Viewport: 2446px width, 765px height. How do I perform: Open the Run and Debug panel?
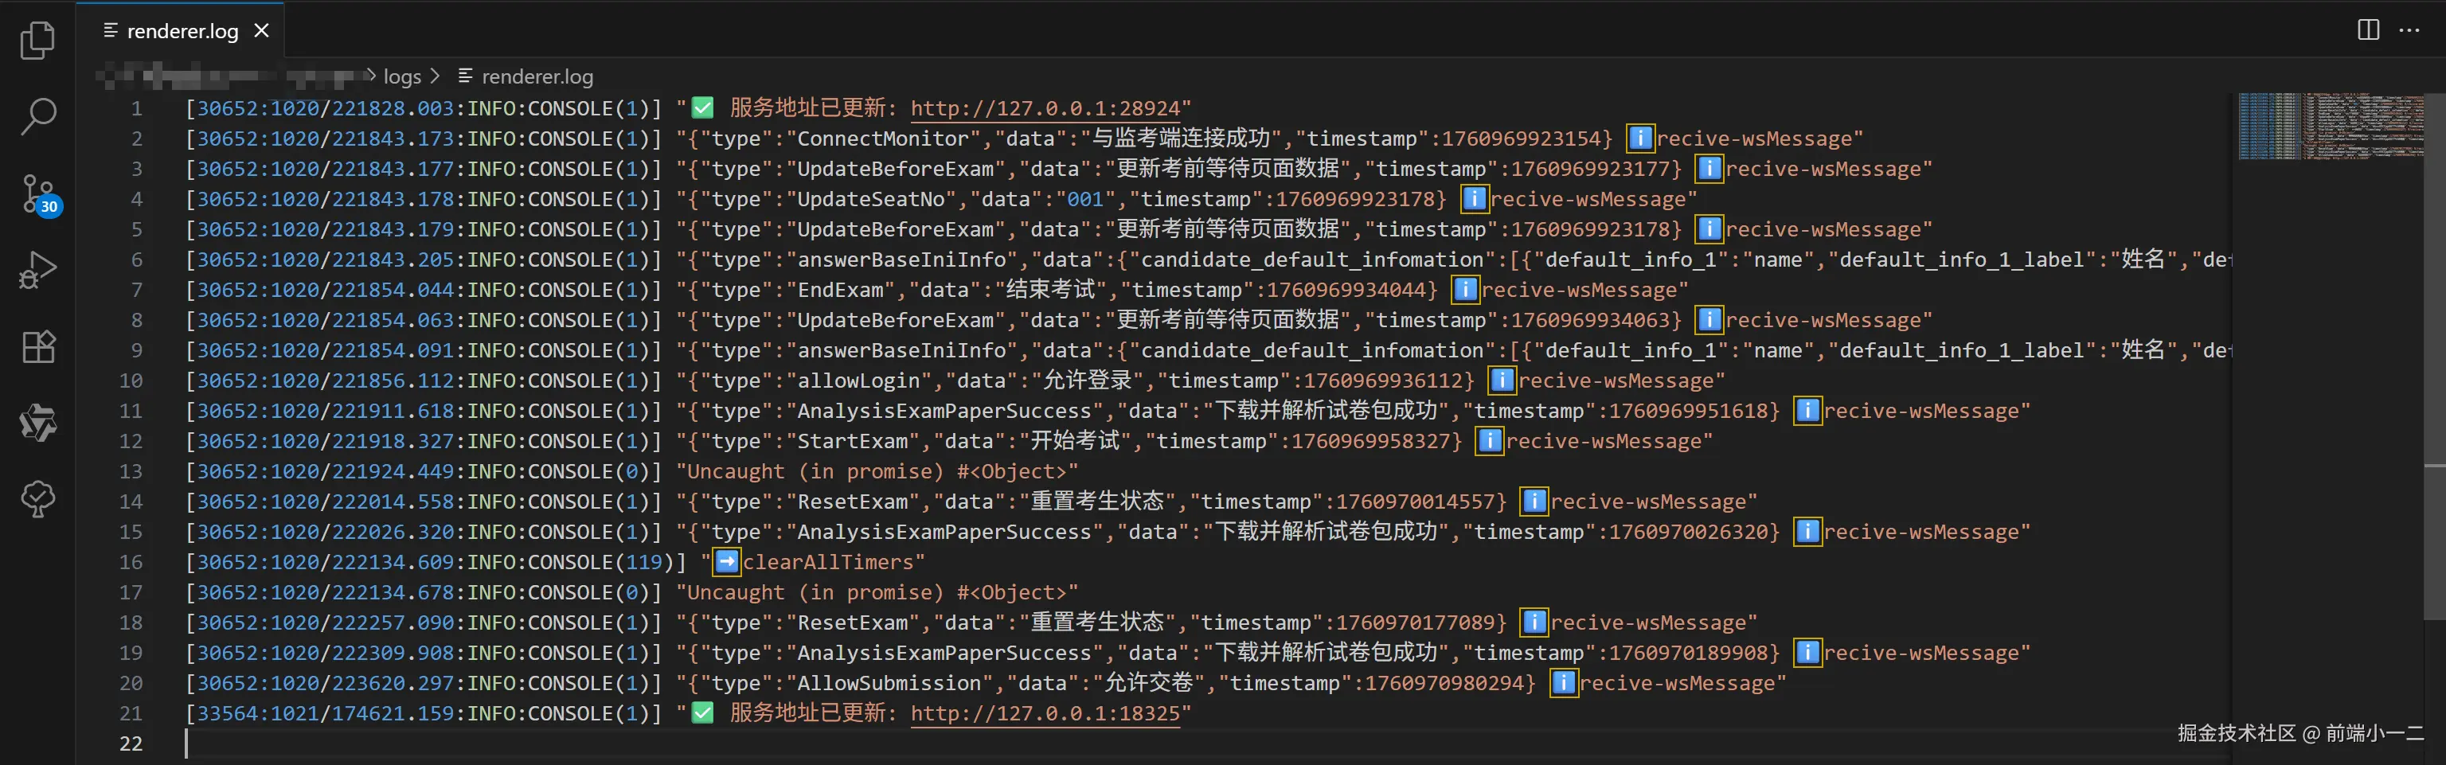click(x=37, y=270)
